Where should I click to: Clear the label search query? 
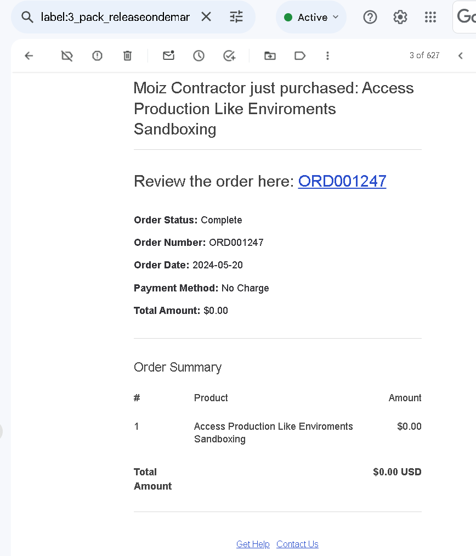(206, 16)
